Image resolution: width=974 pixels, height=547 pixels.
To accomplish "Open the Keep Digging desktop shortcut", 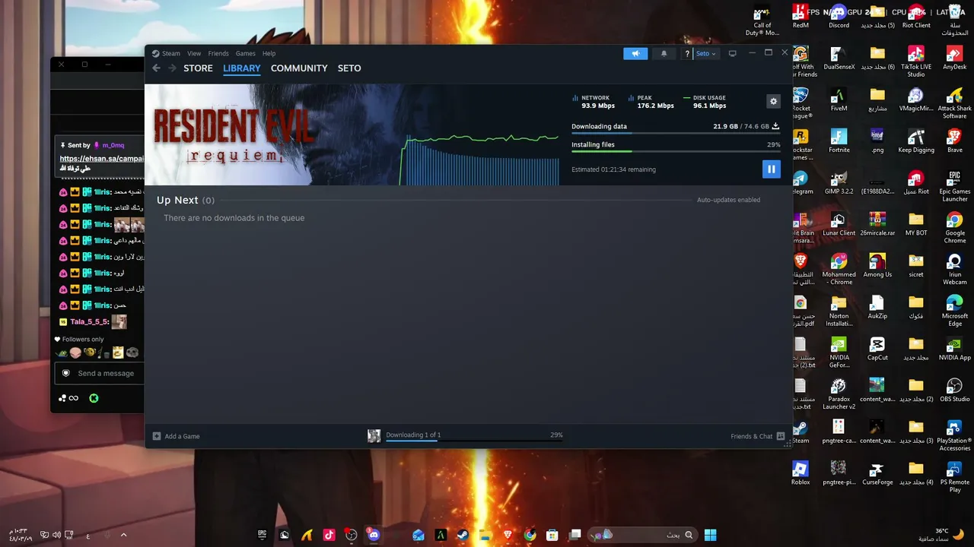I will click(916, 141).
